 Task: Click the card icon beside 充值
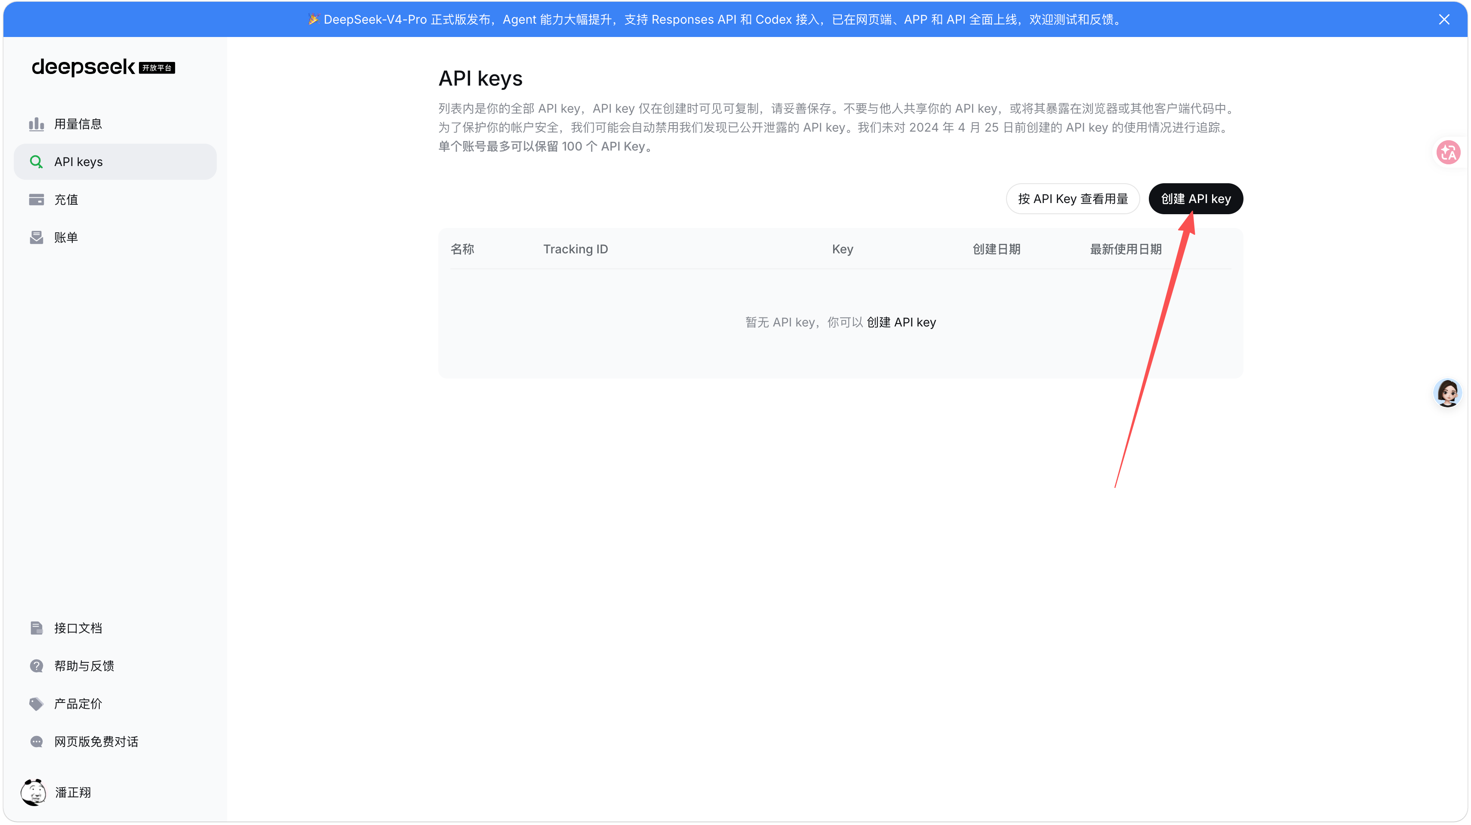tap(37, 199)
